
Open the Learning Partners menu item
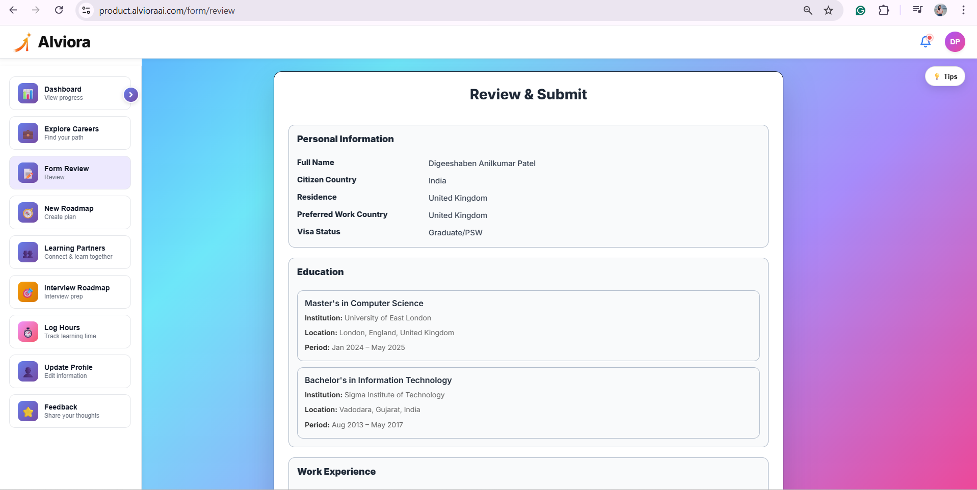[70, 252]
